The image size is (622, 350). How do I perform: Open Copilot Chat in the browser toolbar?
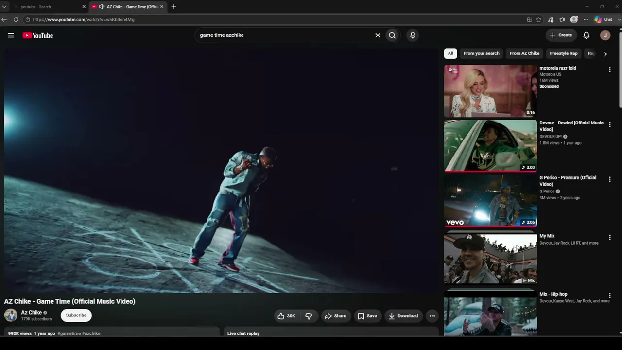[x=604, y=19]
